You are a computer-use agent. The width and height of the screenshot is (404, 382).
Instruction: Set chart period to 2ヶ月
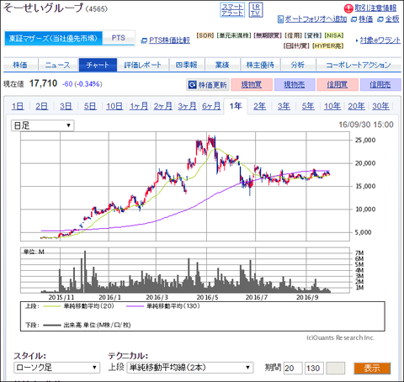pos(162,106)
